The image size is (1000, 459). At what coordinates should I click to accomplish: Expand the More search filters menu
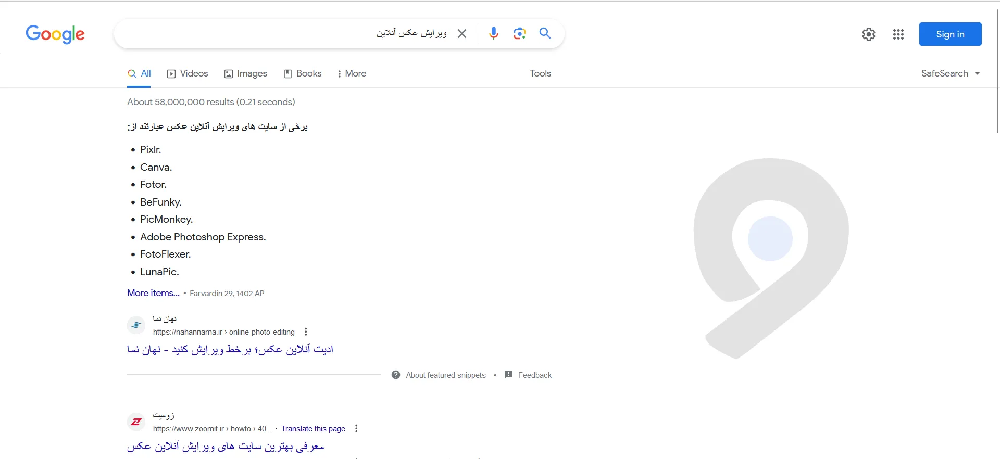[x=352, y=73]
